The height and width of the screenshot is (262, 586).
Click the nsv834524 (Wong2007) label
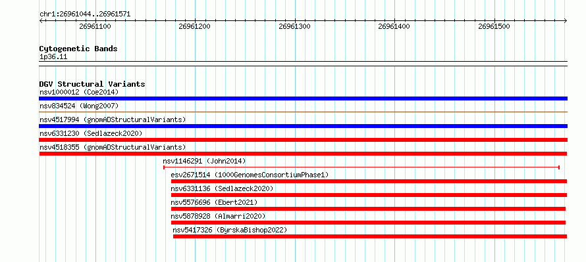click(x=79, y=106)
